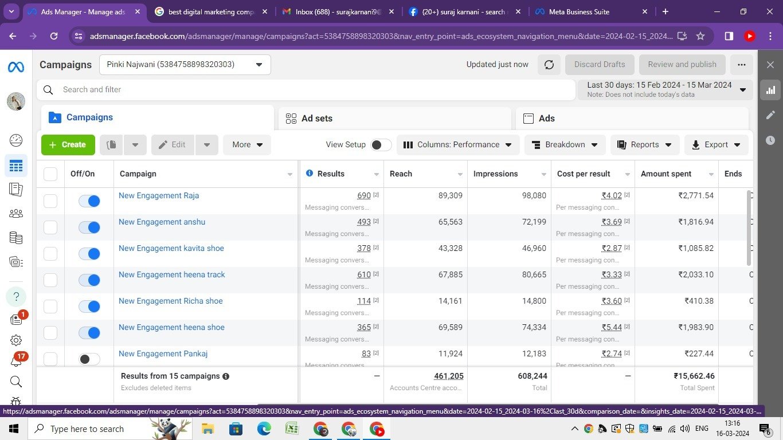783x440 pixels.
Task: Click the three-dot more options button
Action: tap(741, 65)
